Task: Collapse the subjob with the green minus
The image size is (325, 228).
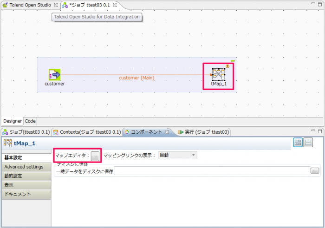Action: coord(233,61)
